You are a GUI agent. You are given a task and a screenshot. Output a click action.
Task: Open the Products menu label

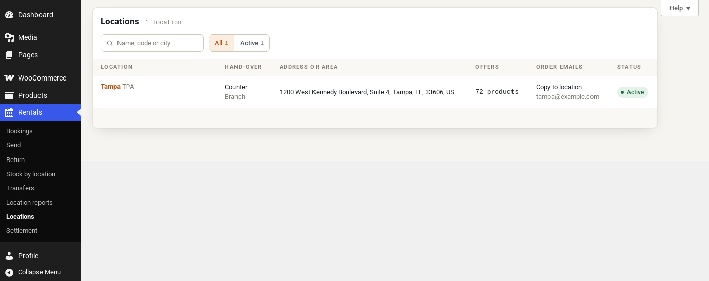tap(32, 95)
